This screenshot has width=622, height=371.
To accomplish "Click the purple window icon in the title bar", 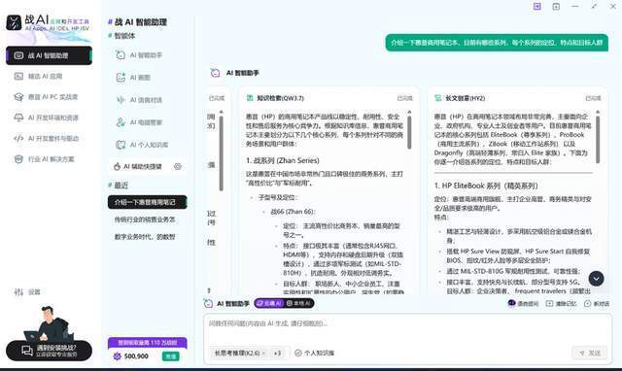I will pos(537,7).
